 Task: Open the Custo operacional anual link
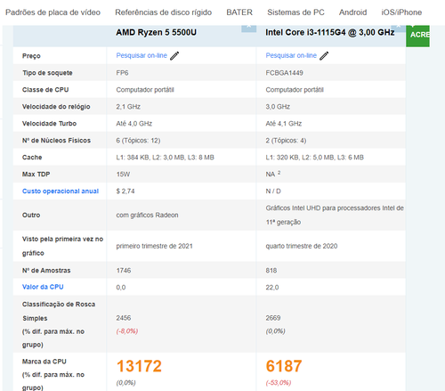(61, 191)
